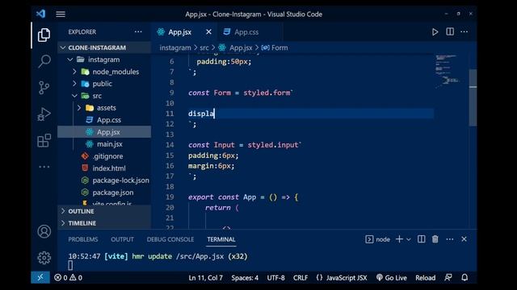Switch to the DEBUG CONSOLE tab

click(170, 239)
